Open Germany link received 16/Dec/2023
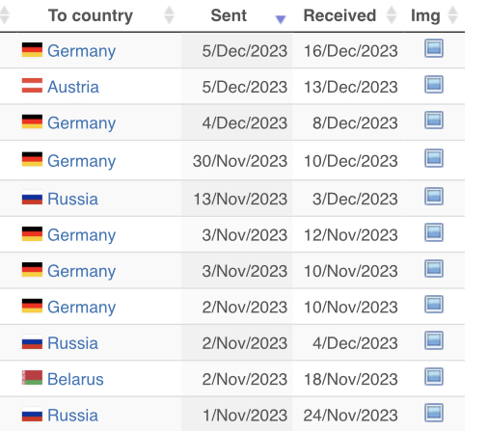 click(x=82, y=51)
